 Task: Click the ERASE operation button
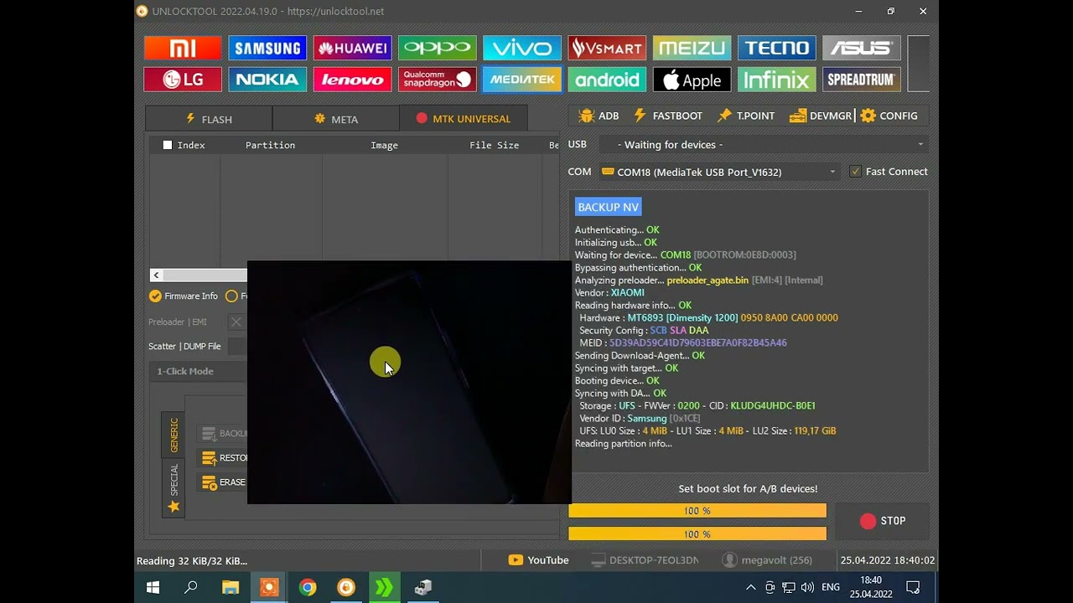pos(223,482)
